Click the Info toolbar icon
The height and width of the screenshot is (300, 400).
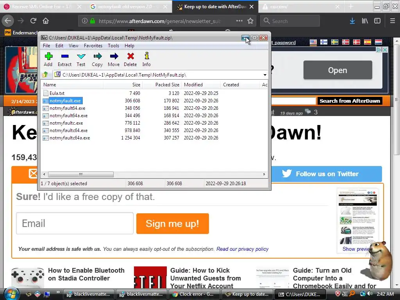(146, 59)
